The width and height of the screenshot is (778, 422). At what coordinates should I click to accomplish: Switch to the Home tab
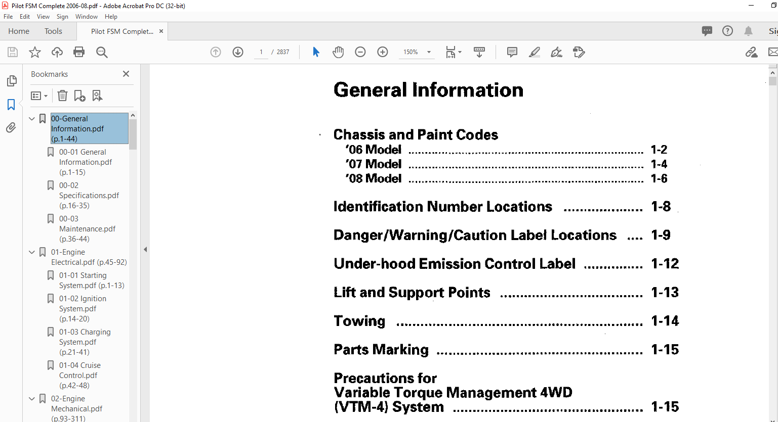click(19, 31)
